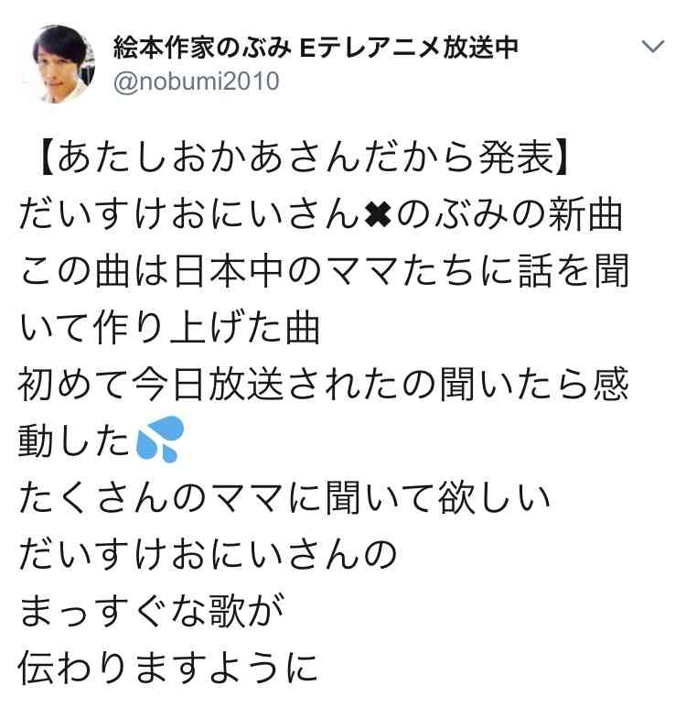Click the black cross mark emoji
Screen dimensions: 686x707
378,215
